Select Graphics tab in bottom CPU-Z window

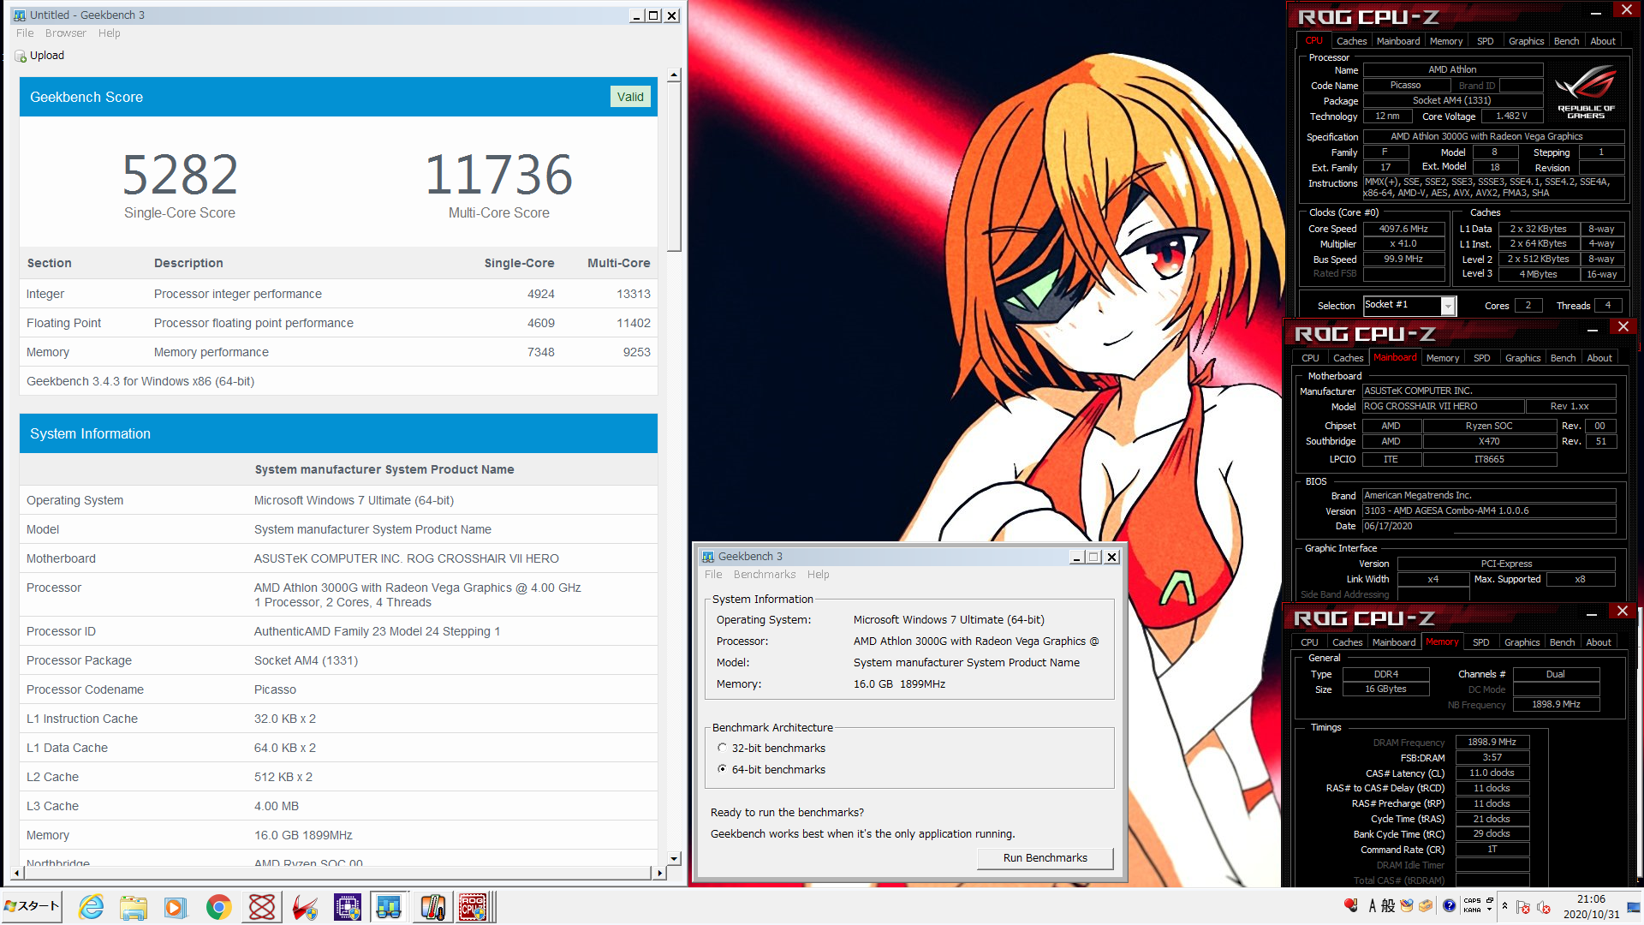pyautogui.click(x=1522, y=642)
